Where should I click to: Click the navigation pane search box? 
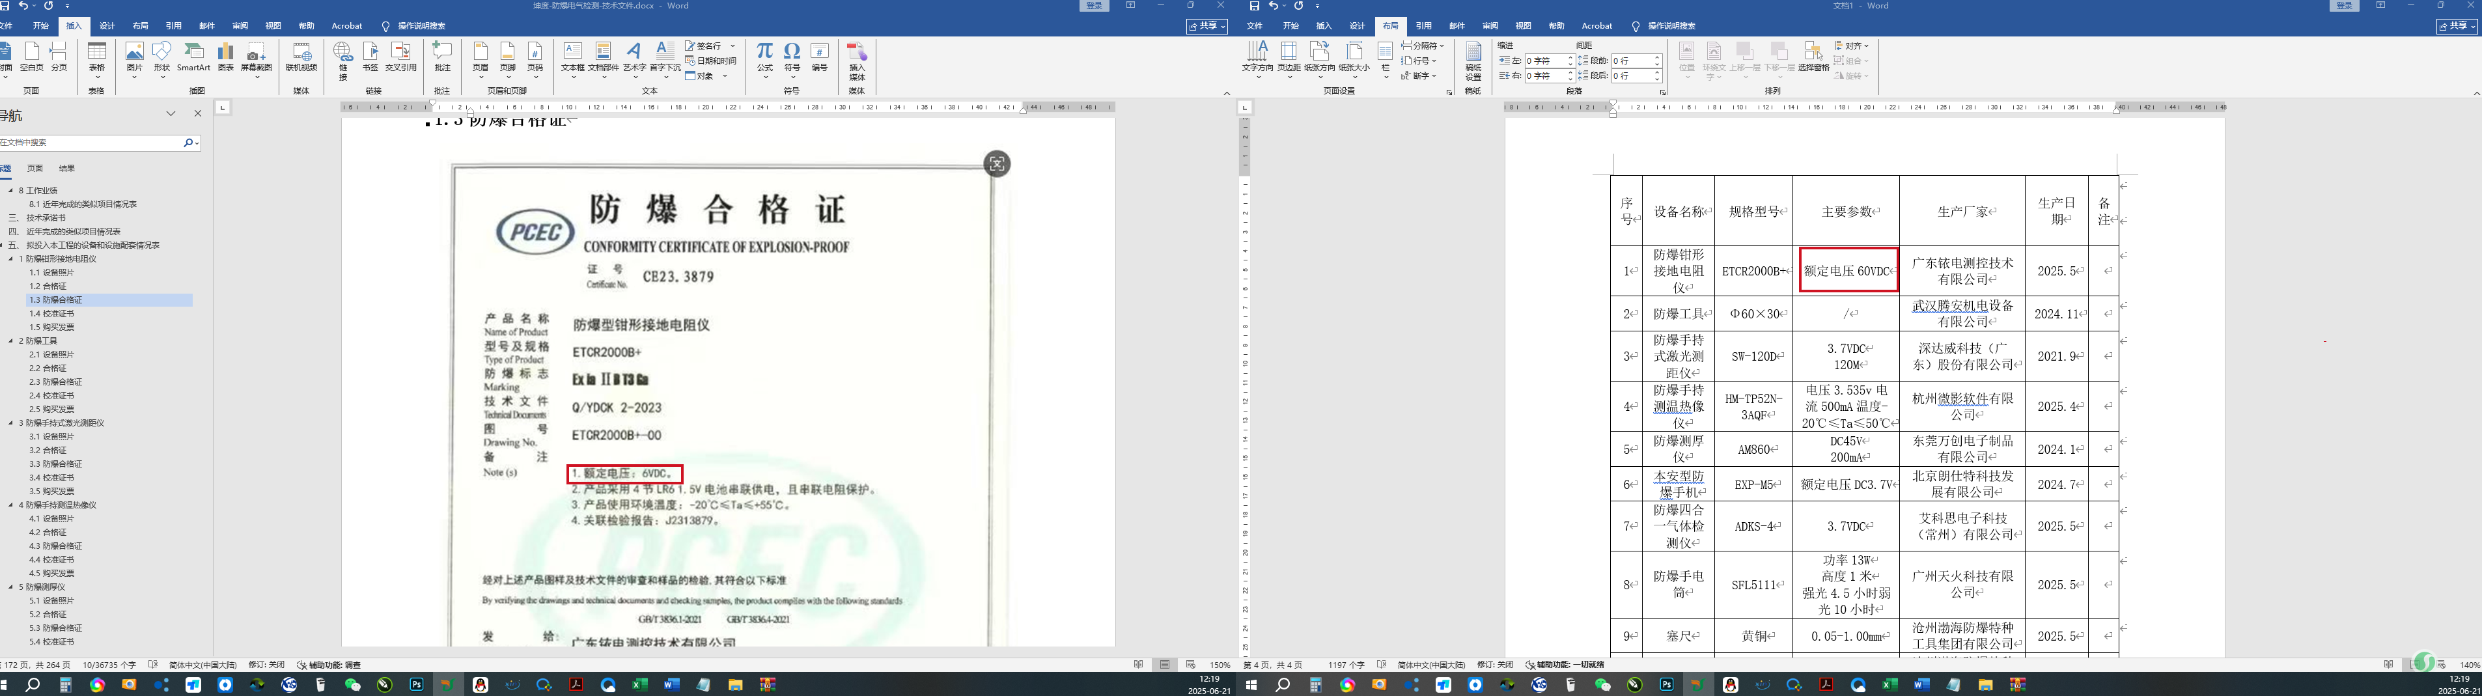pos(91,143)
